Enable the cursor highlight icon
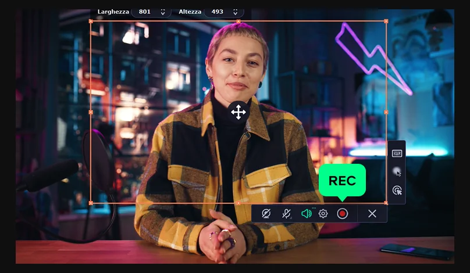The height and width of the screenshot is (273, 470). 397,171
